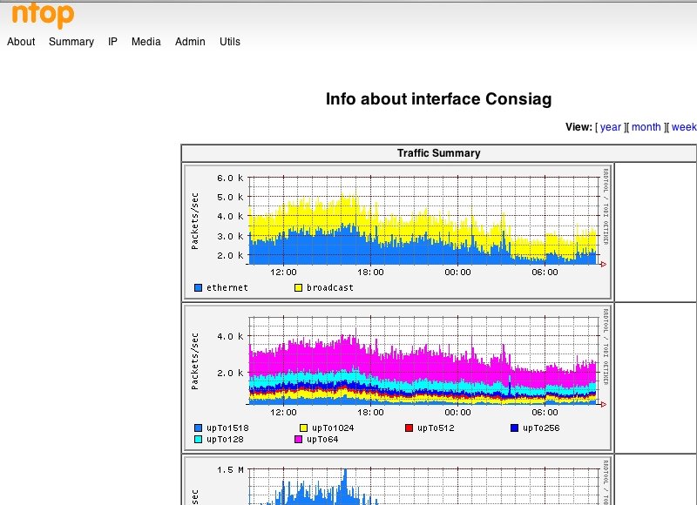This screenshot has height=505, width=697.
Task: Click the red upTo512 legend swatch
Action: click(x=409, y=428)
